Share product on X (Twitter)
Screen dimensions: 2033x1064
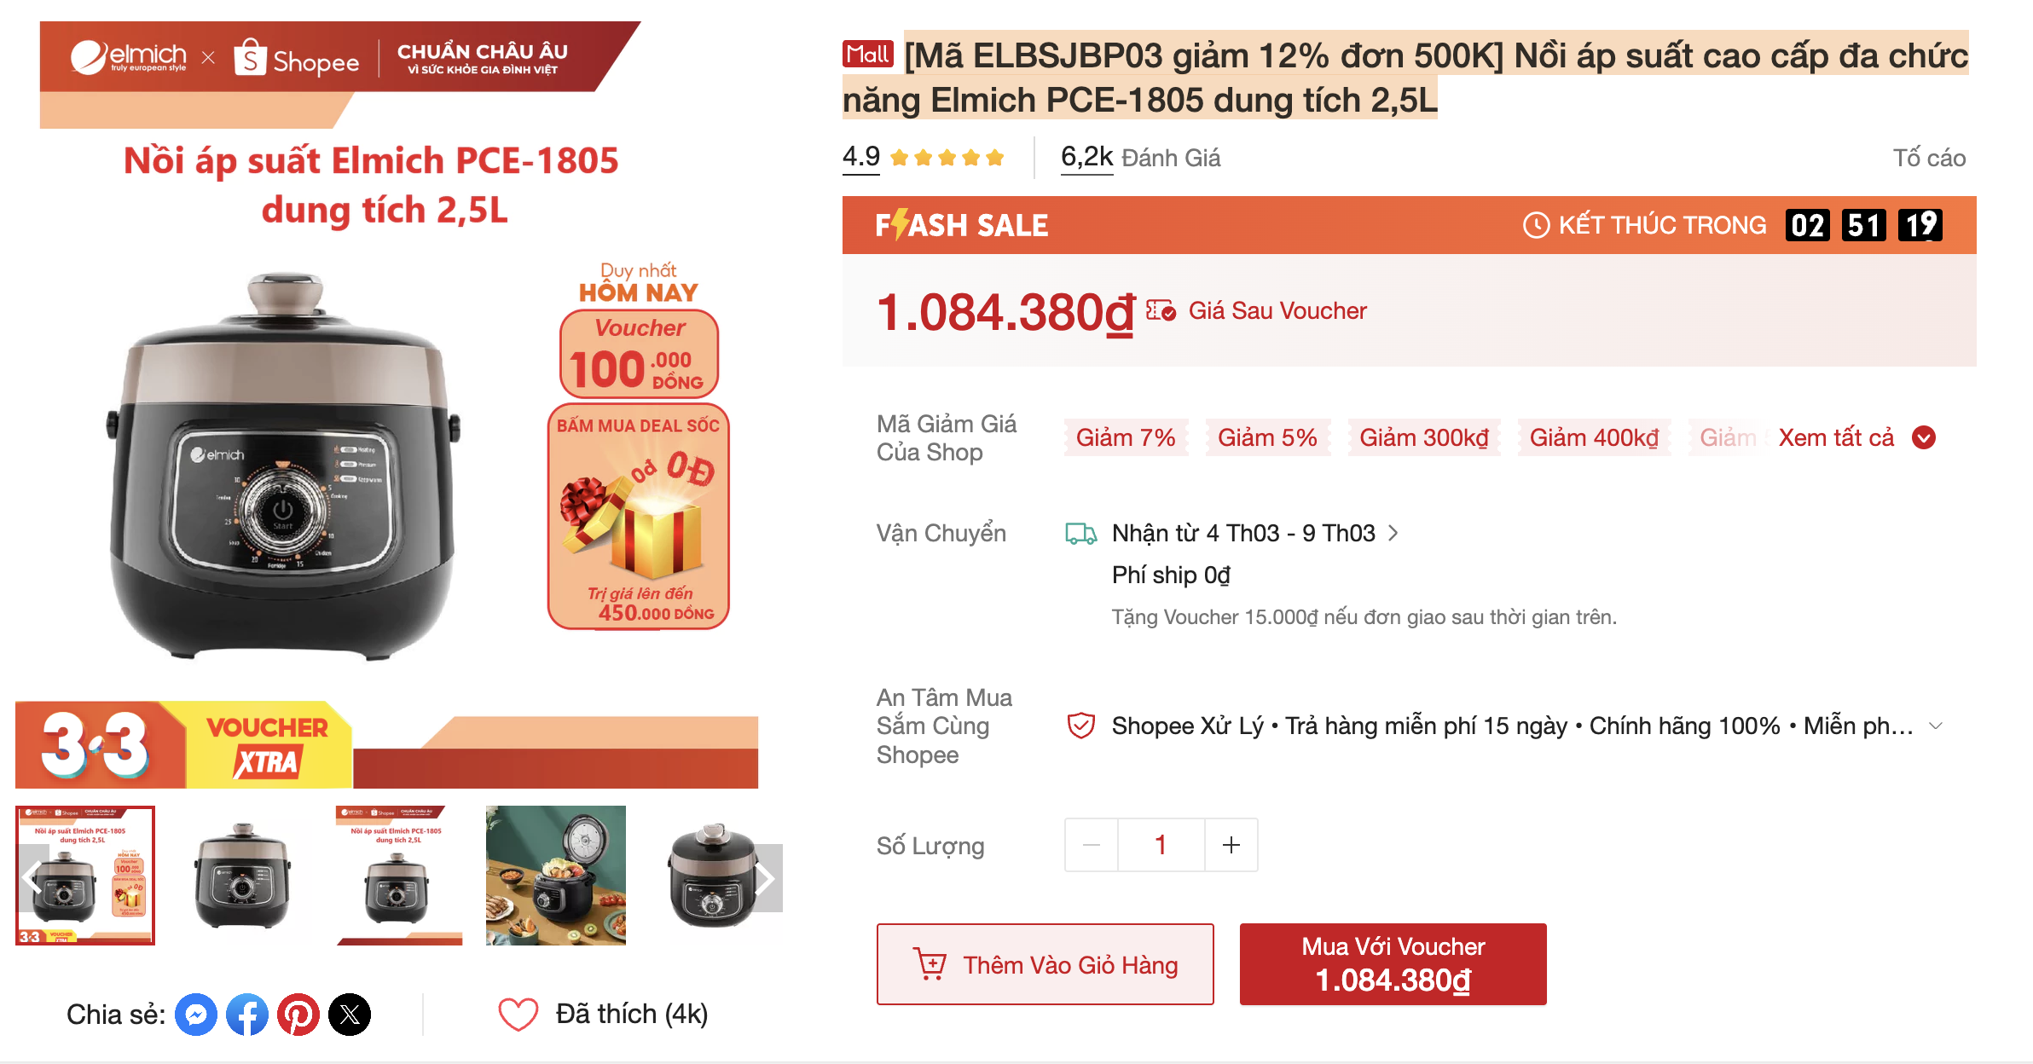[x=350, y=1015]
